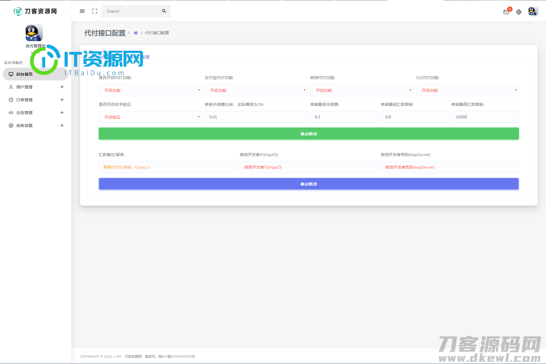Expand 公告管理 with its plus sign

[x=62, y=112]
